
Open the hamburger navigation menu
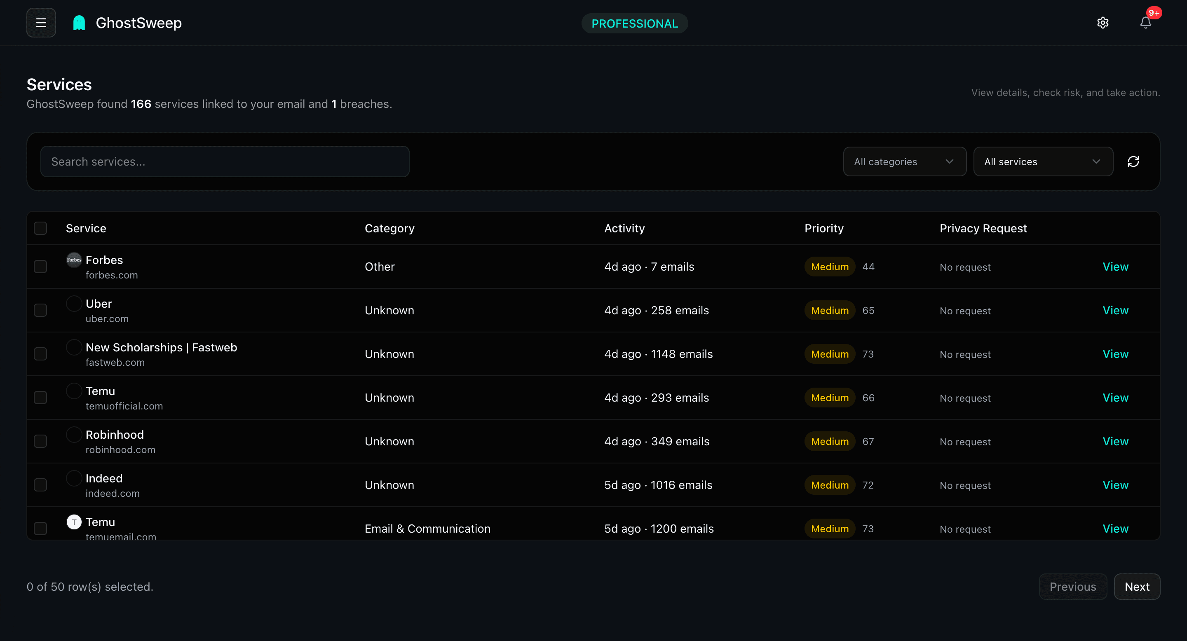40,22
